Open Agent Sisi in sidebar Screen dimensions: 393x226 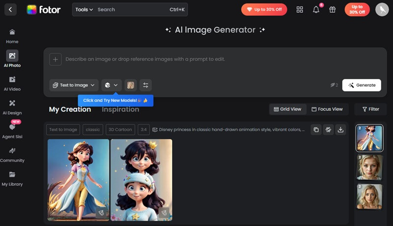[x=12, y=131]
